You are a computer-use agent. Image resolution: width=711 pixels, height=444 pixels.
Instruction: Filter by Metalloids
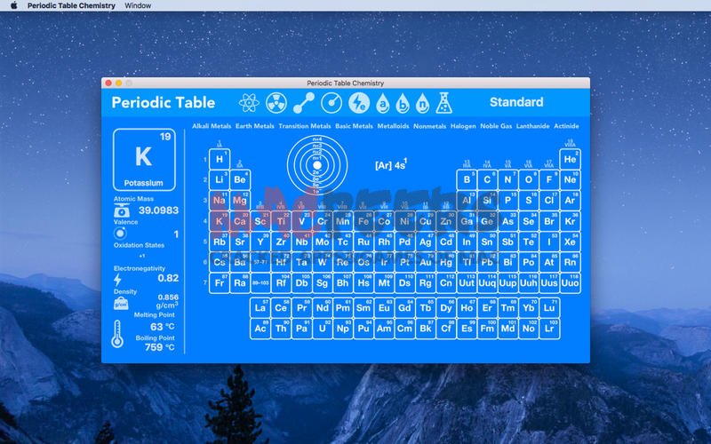click(x=393, y=126)
